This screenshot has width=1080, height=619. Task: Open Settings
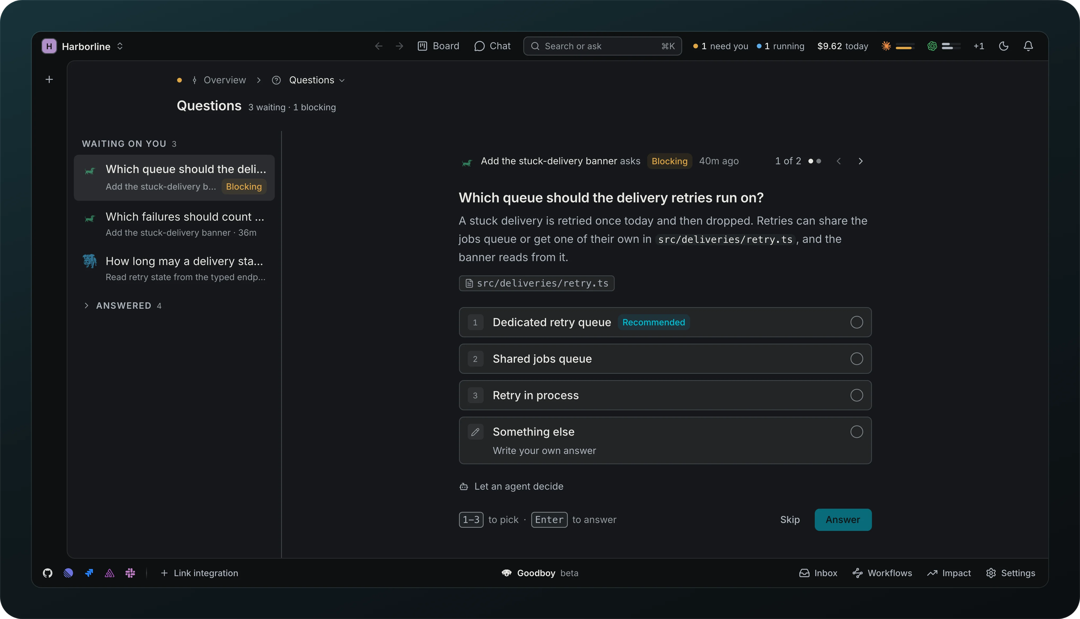[x=1011, y=573]
